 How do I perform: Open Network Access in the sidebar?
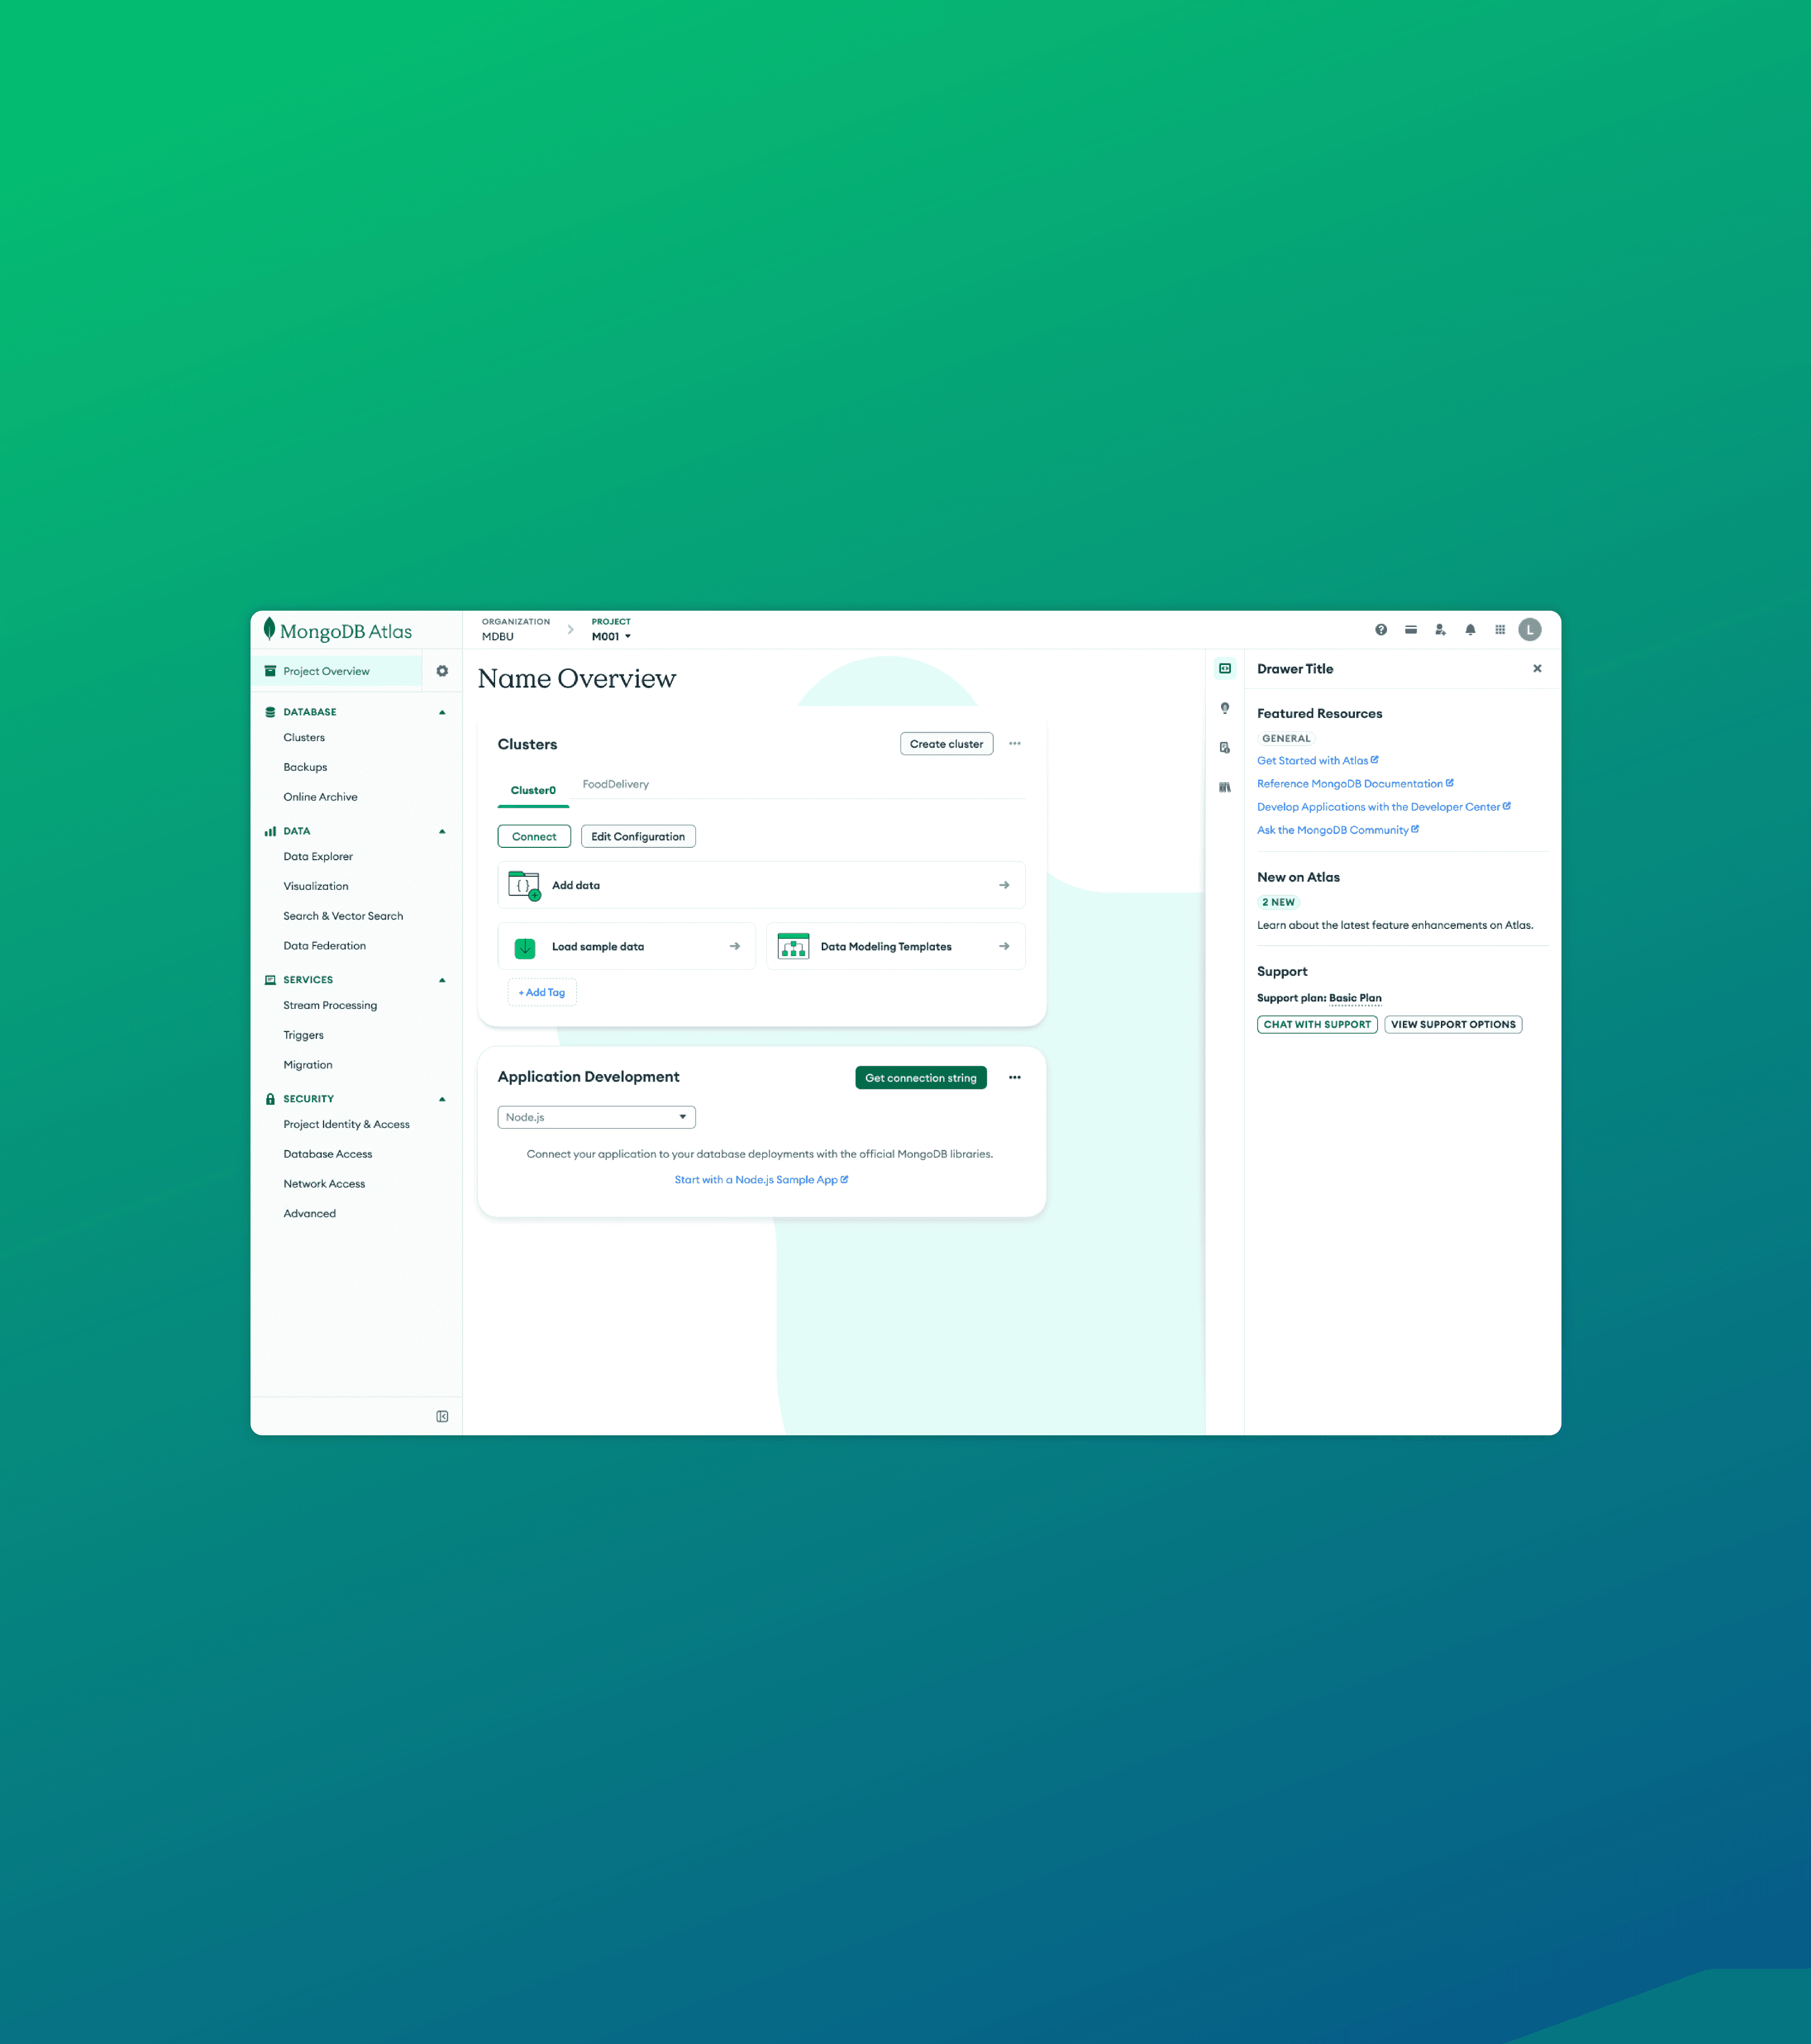pos(324,1184)
